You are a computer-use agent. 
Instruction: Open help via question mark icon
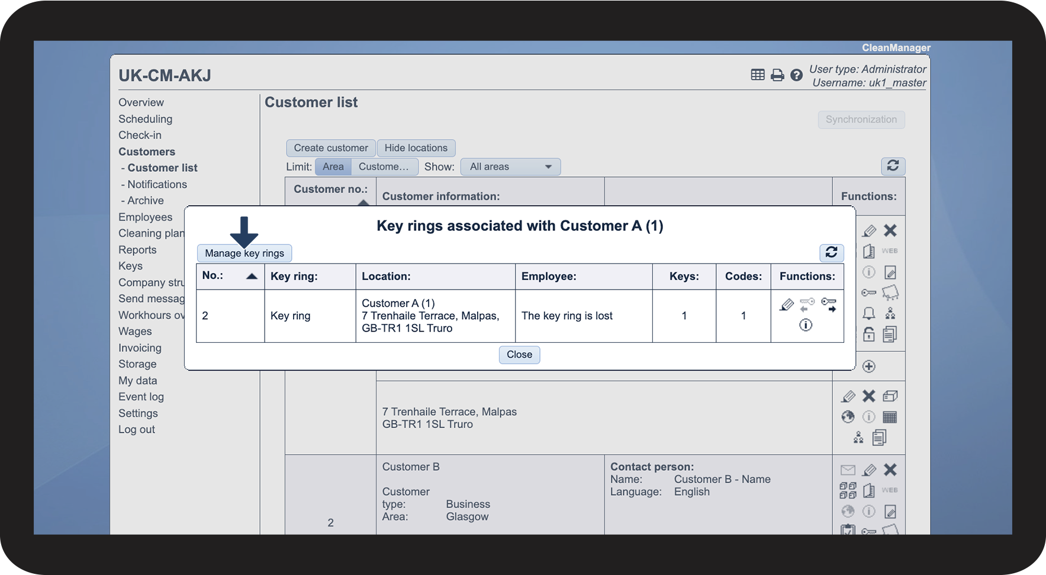797,75
